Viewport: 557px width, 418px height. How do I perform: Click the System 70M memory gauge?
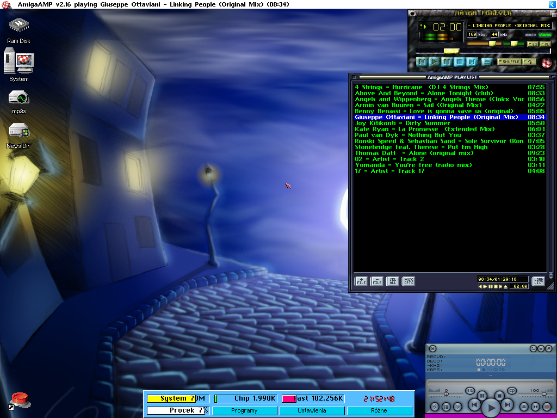178,398
